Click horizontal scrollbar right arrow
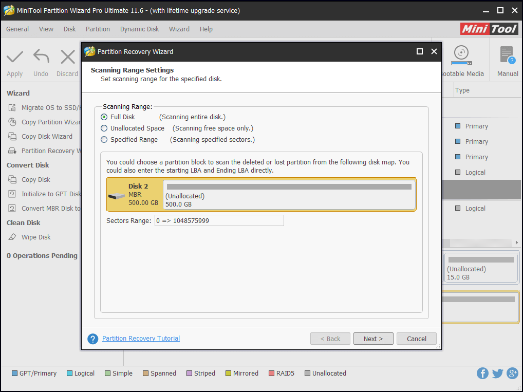Image resolution: width=523 pixels, height=392 pixels. click(517, 242)
